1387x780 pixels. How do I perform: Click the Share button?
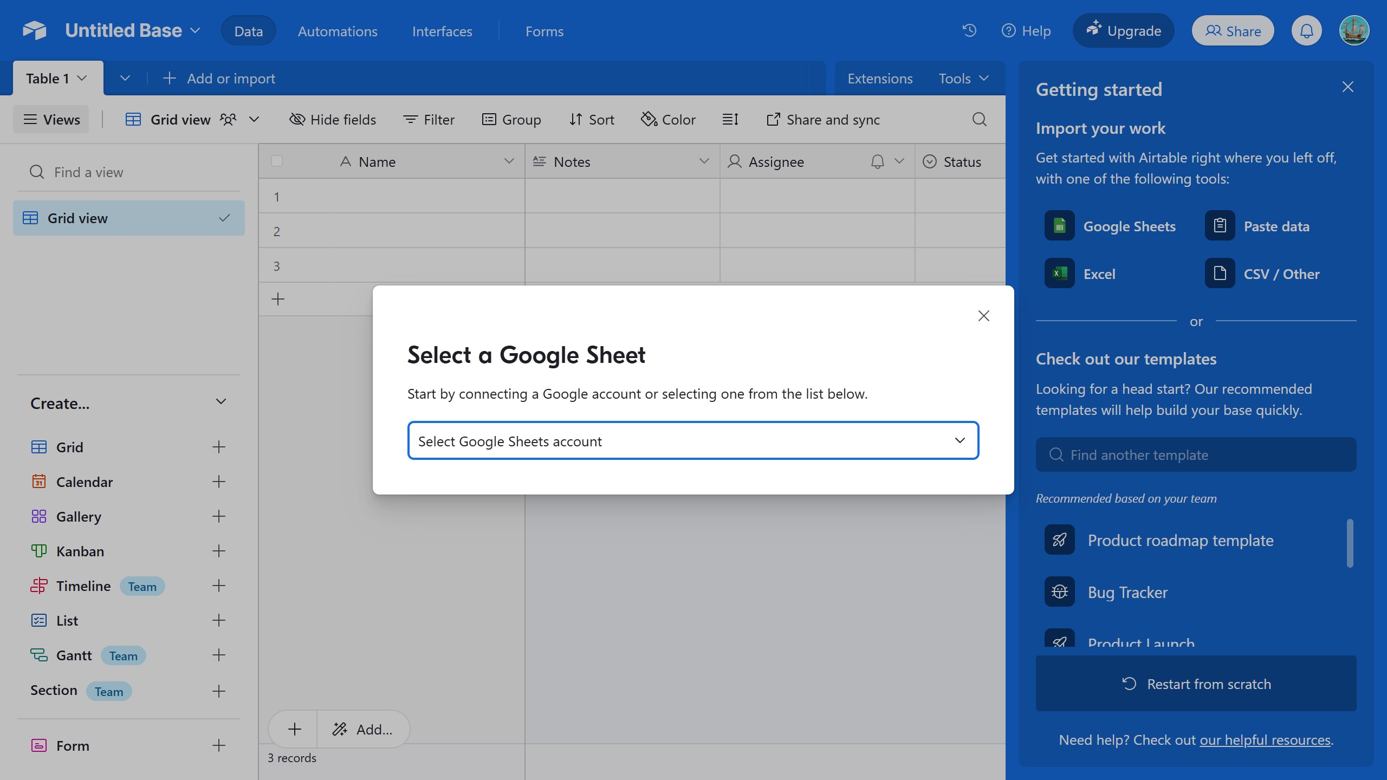tap(1233, 31)
